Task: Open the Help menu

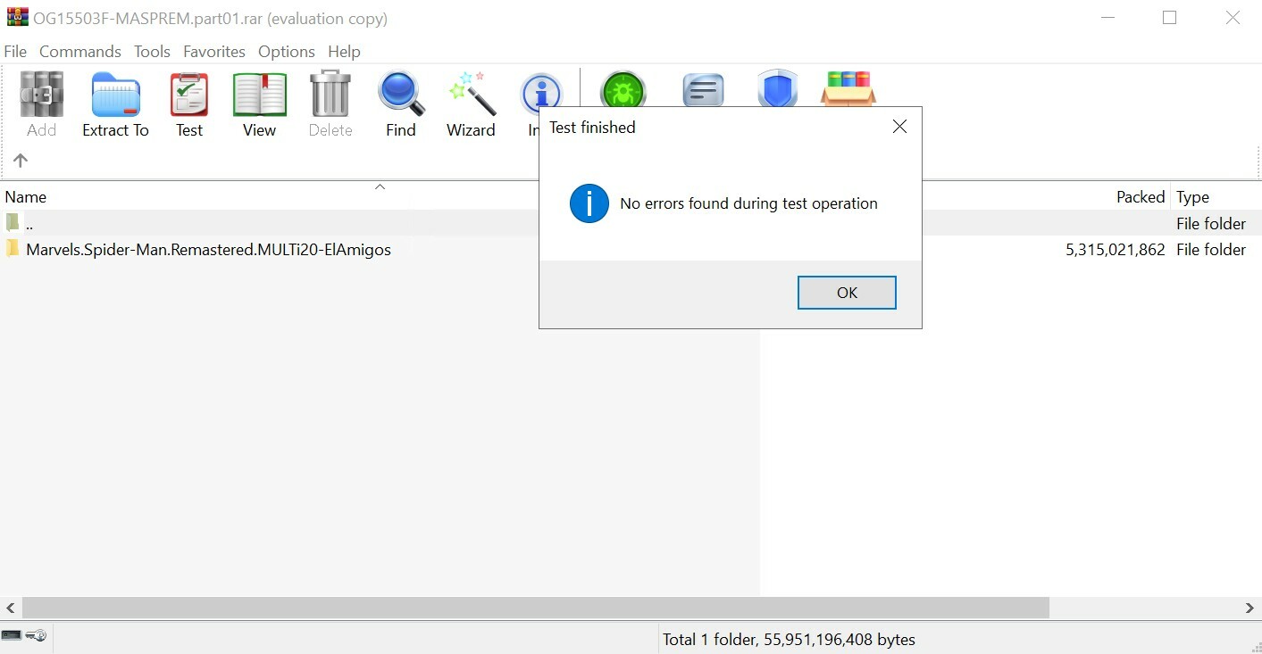Action: click(x=344, y=52)
